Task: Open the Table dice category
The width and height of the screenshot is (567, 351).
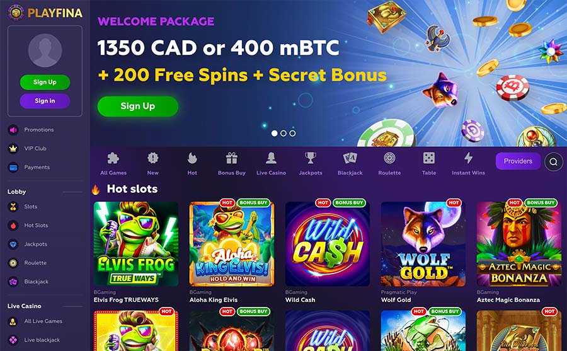Action: click(x=429, y=158)
